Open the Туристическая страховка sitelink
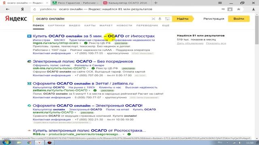 point(88,40)
